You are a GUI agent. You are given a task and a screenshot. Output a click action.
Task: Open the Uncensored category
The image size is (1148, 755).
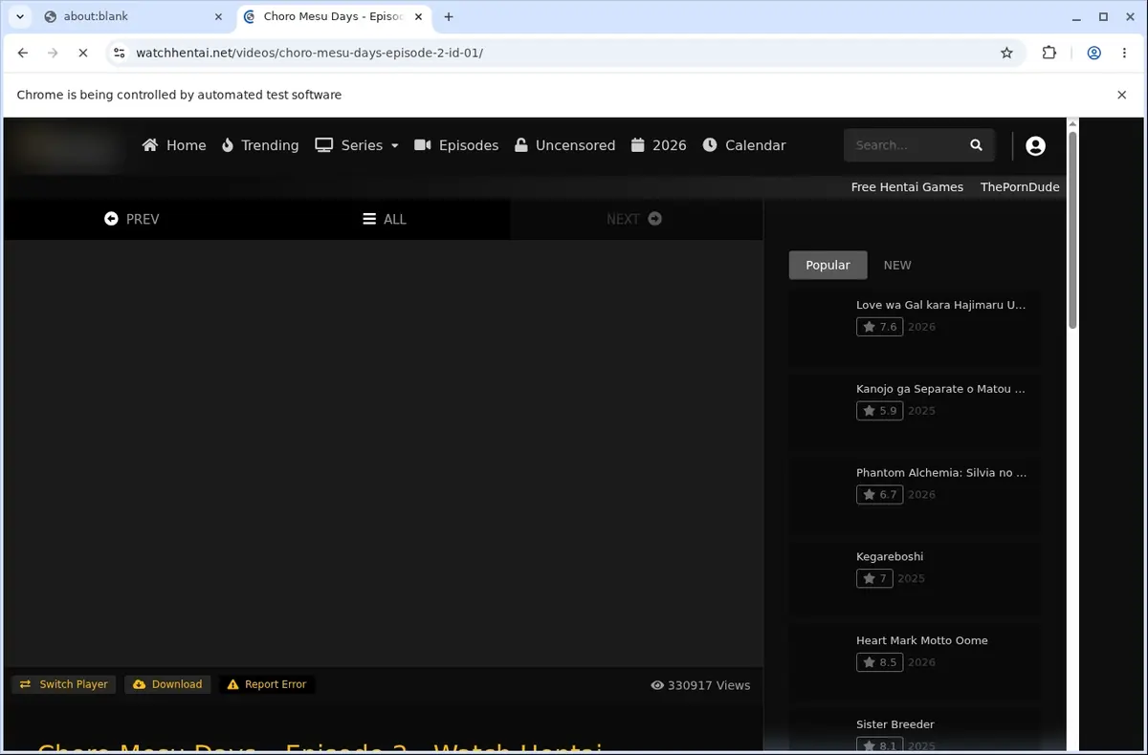pyautogui.click(x=564, y=145)
